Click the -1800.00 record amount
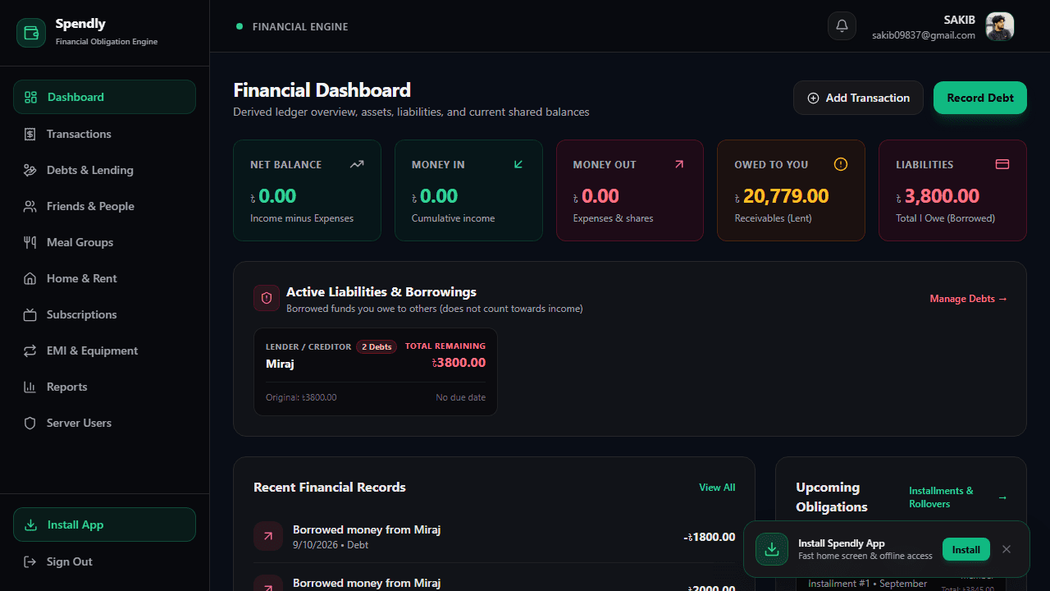Viewport: 1050px width, 591px height. click(710, 537)
